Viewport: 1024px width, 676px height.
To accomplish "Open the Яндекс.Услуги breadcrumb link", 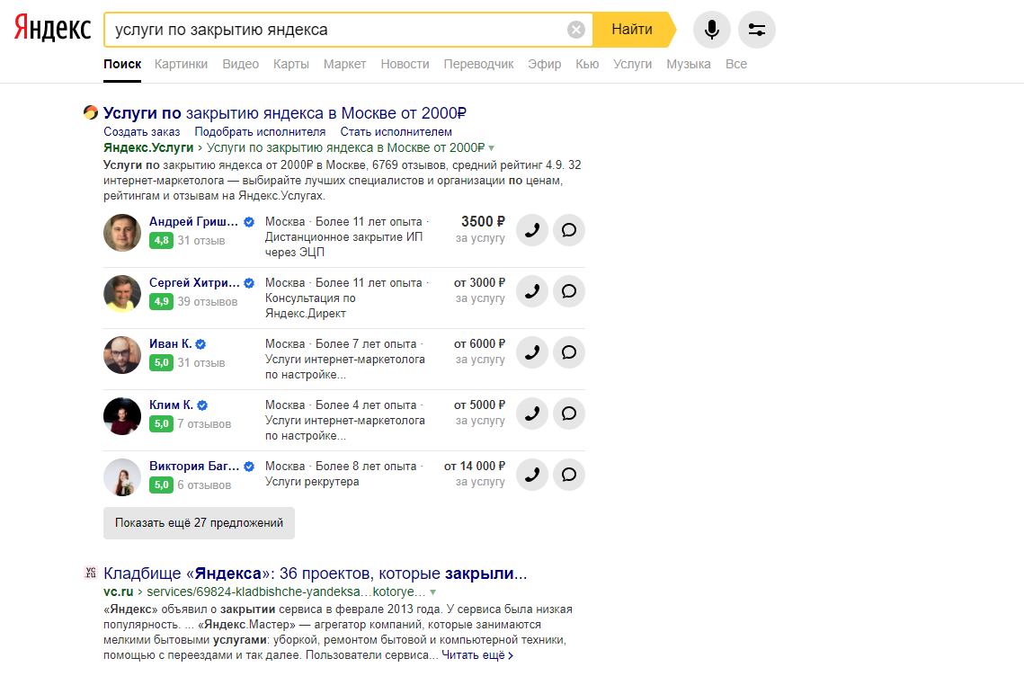I will [x=148, y=147].
